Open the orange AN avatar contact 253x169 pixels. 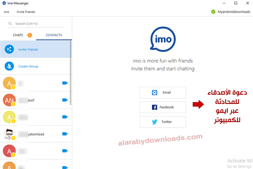click(9, 100)
